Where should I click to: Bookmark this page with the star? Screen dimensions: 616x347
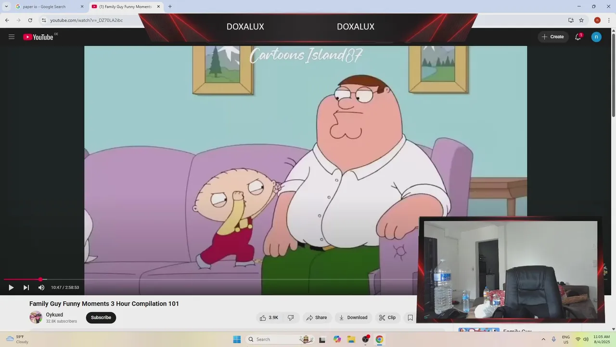(x=581, y=20)
